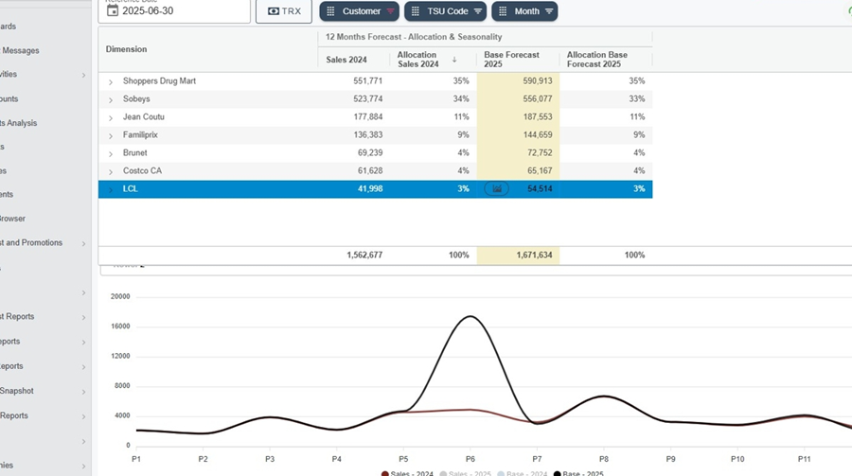Expand the Costco CA row
852x476 pixels.
pos(111,171)
